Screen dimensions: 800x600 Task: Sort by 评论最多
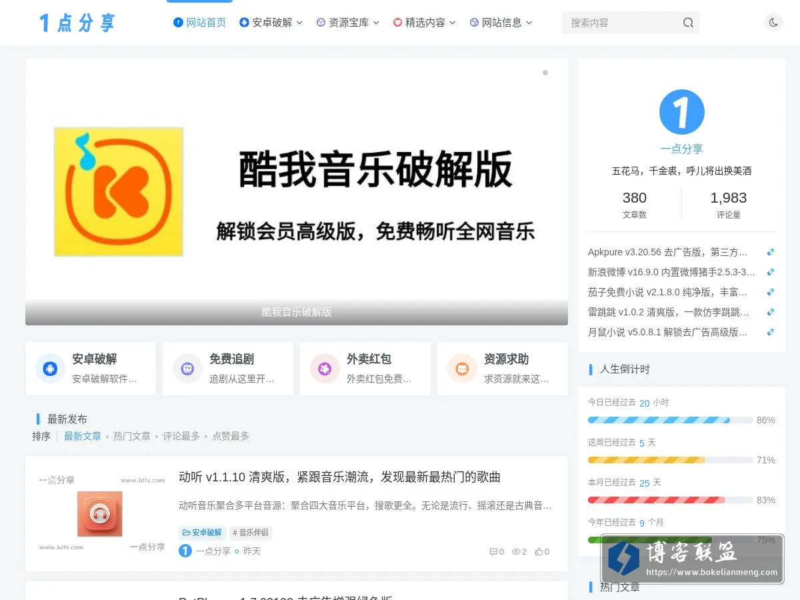[x=181, y=436]
